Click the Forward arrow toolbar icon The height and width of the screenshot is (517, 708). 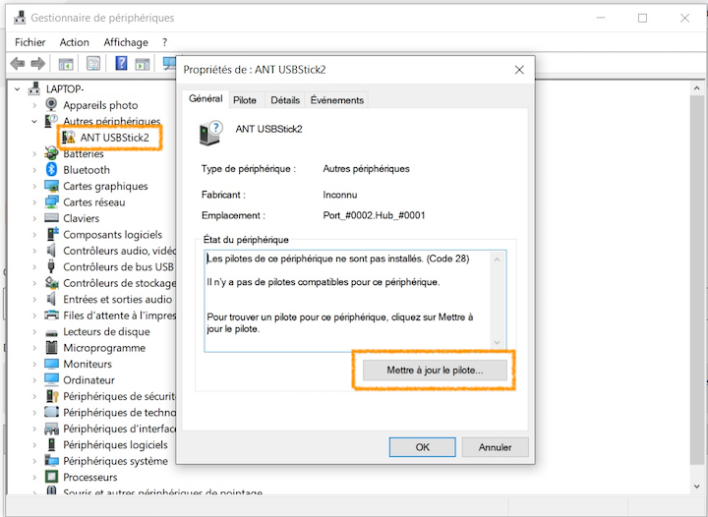pyautogui.click(x=38, y=64)
